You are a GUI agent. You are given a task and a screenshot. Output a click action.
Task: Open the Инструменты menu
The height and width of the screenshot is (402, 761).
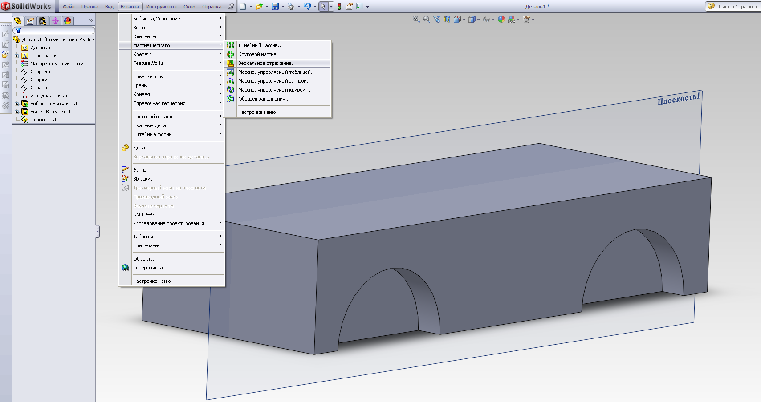click(161, 7)
